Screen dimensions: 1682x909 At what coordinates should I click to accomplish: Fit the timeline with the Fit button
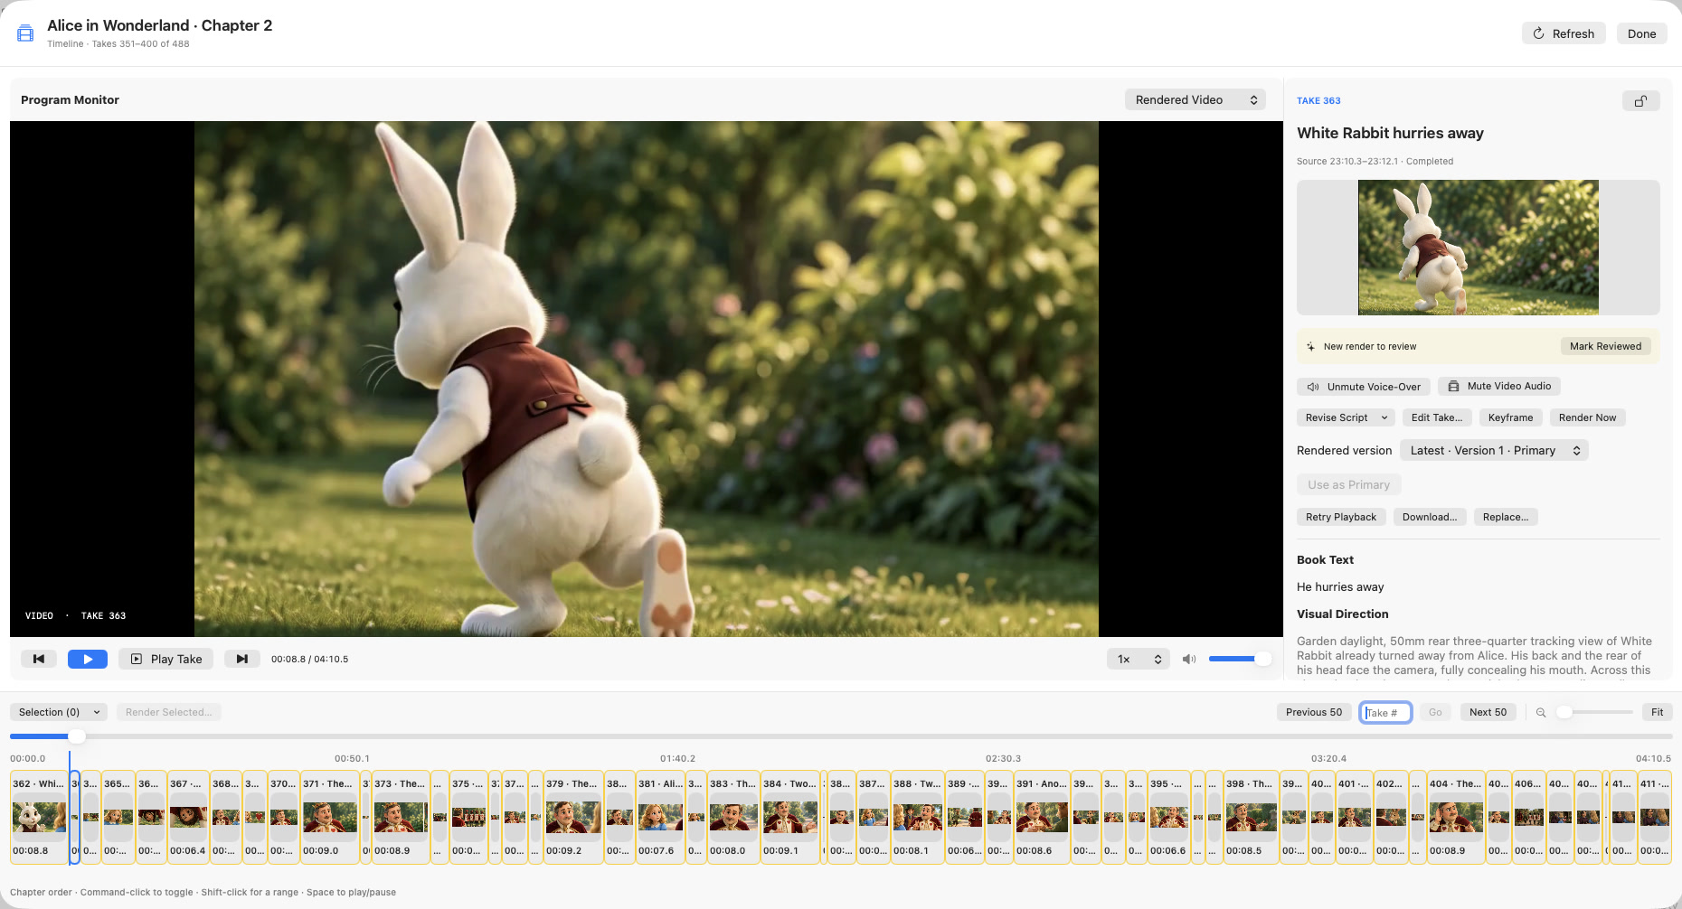[1657, 713]
